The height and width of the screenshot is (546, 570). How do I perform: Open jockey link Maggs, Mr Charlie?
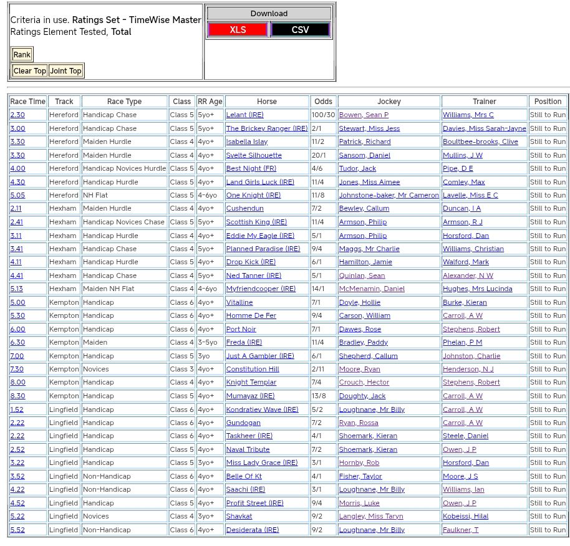369,249
